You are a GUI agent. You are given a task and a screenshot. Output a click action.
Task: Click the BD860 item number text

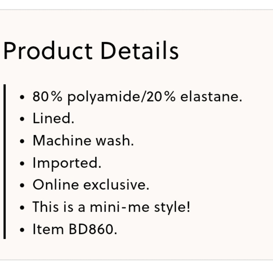tap(93, 229)
